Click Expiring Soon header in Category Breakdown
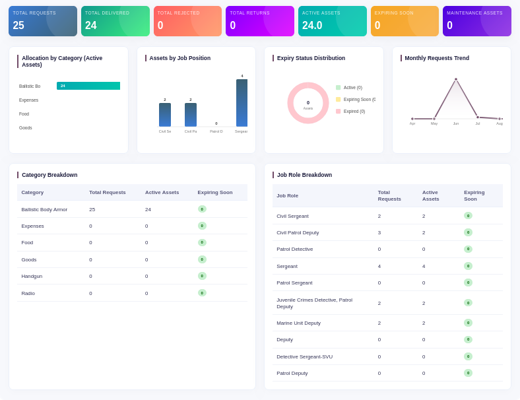The image size is (520, 400). (215, 192)
